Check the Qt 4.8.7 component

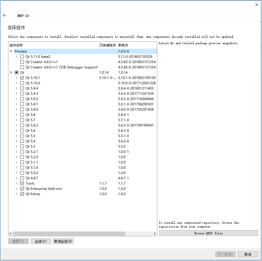click(22, 178)
